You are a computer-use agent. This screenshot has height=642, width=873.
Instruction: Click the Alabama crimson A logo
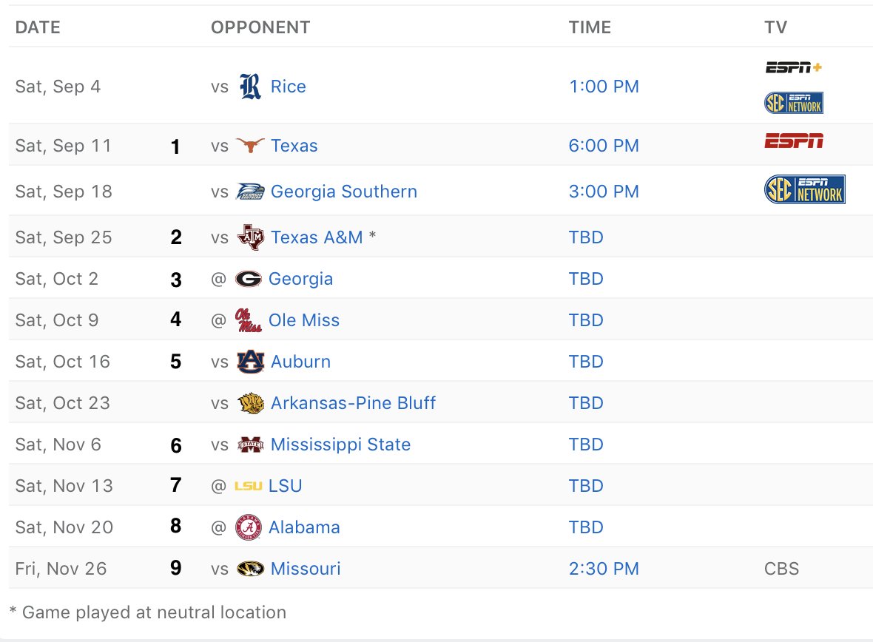click(x=248, y=527)
